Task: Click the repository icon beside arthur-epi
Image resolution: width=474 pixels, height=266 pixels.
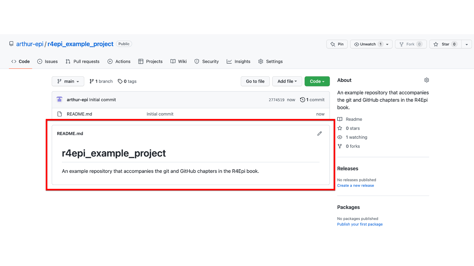Action: coord(11,44)
